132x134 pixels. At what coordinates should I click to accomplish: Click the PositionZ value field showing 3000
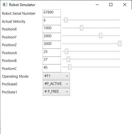pyautogui.click(x=52, y=45)
